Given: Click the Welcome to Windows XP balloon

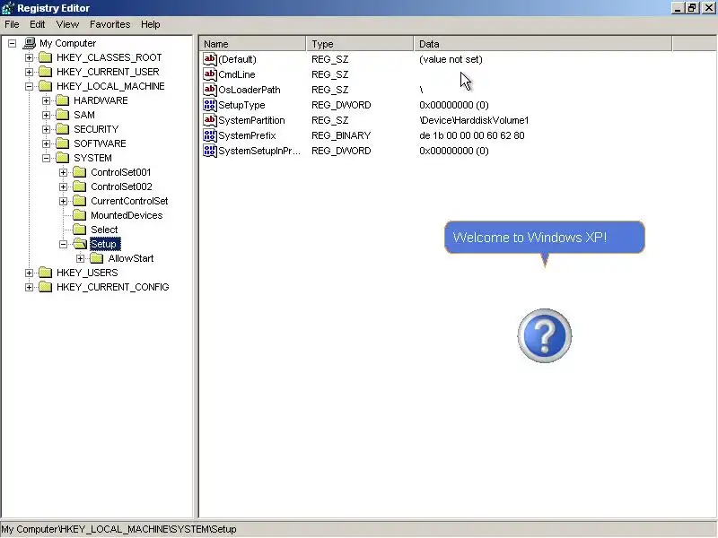Looking at the screenshot, I should coord(545,238).
